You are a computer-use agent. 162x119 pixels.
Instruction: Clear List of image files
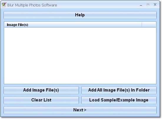41,100
